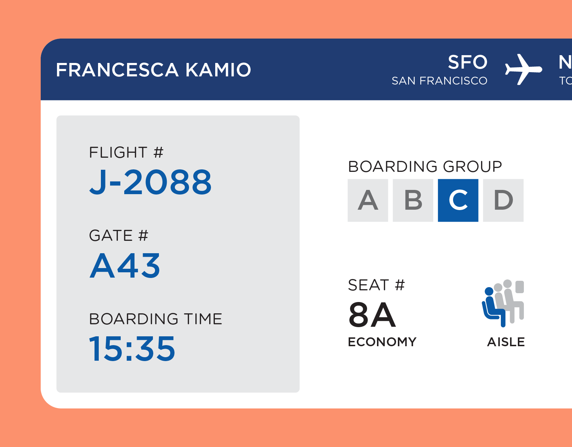Click gate number A43

(x=125, y=265)
